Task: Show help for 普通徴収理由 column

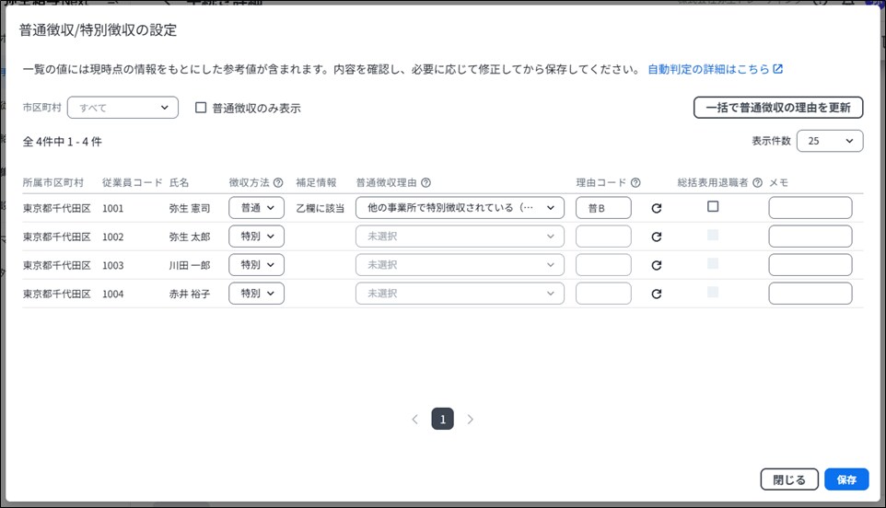Action: 426,183
